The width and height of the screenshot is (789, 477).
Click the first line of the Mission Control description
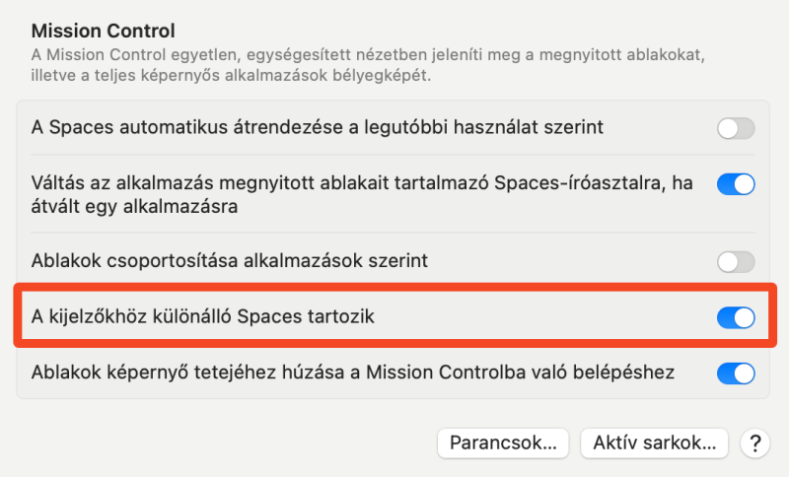click(368, 54)
